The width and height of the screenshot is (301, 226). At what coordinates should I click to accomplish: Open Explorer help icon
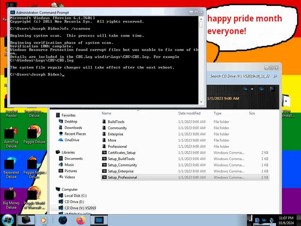[x=272, y=89]
